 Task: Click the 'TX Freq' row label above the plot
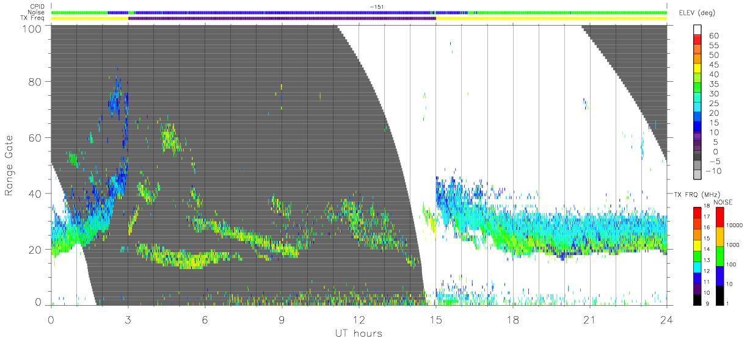pos(33,18)
